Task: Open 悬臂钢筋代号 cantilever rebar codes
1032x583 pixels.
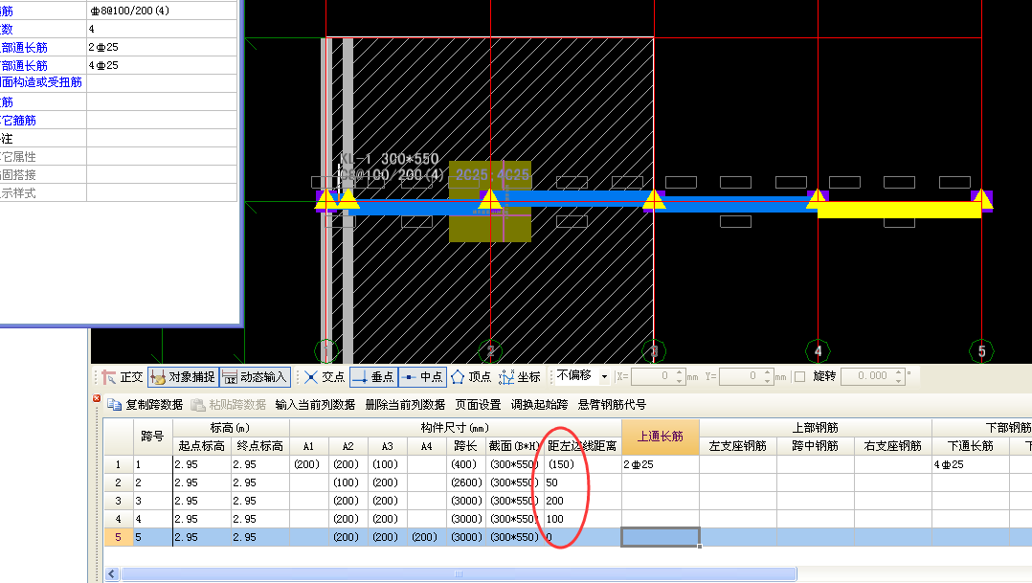Action: 612,405
